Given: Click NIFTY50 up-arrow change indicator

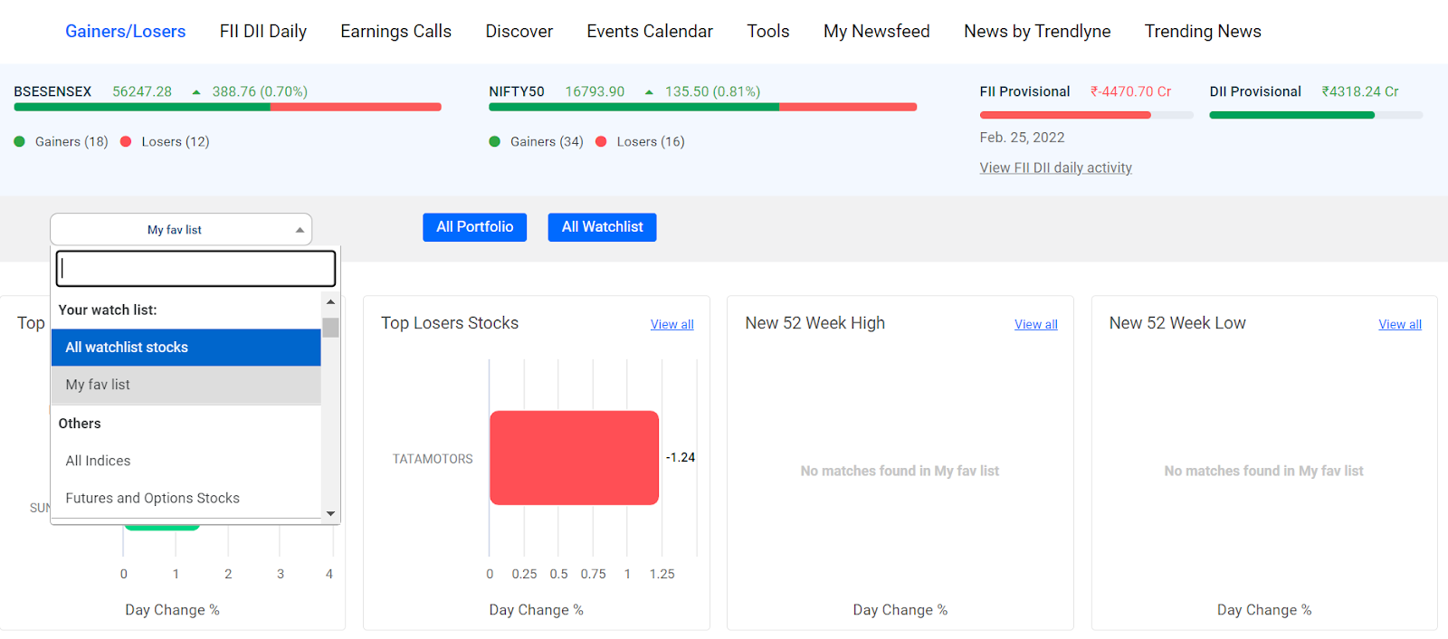Looking at the screenshot, I should click(649, 92).
